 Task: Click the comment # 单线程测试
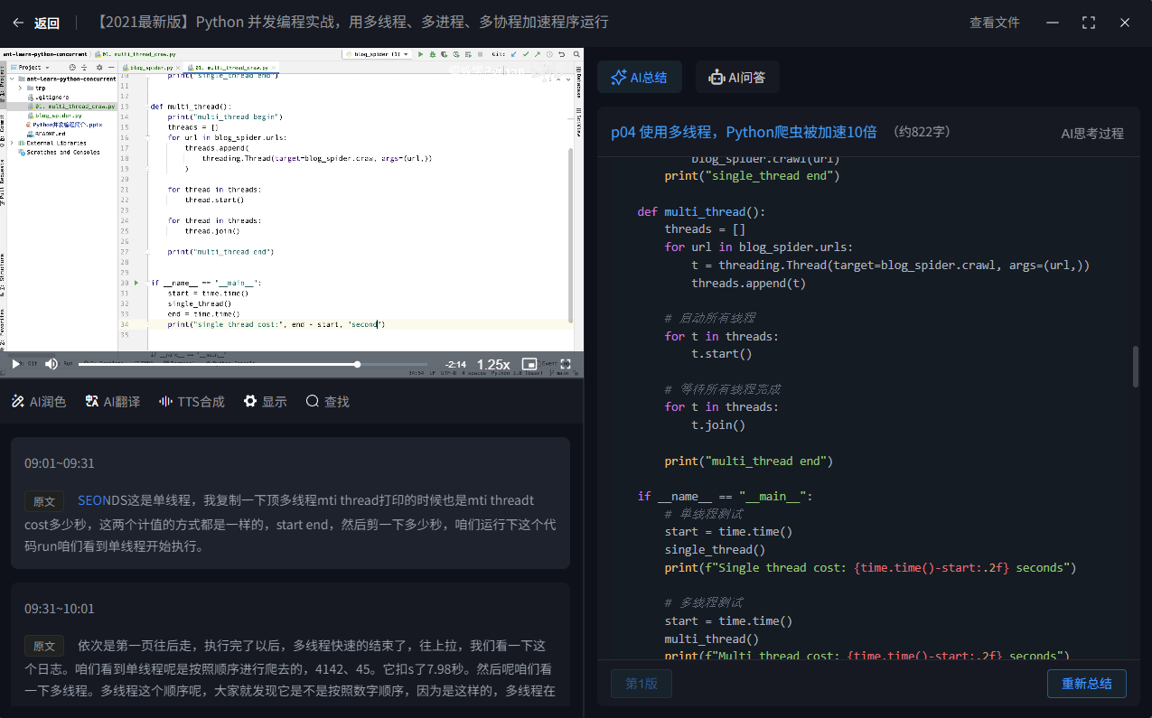pos(703,515)
